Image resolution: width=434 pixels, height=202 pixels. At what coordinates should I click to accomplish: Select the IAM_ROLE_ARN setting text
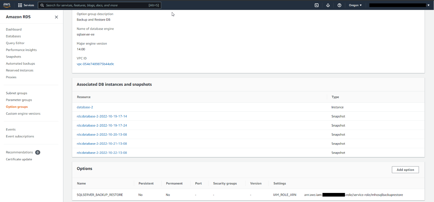click(285, 195)
